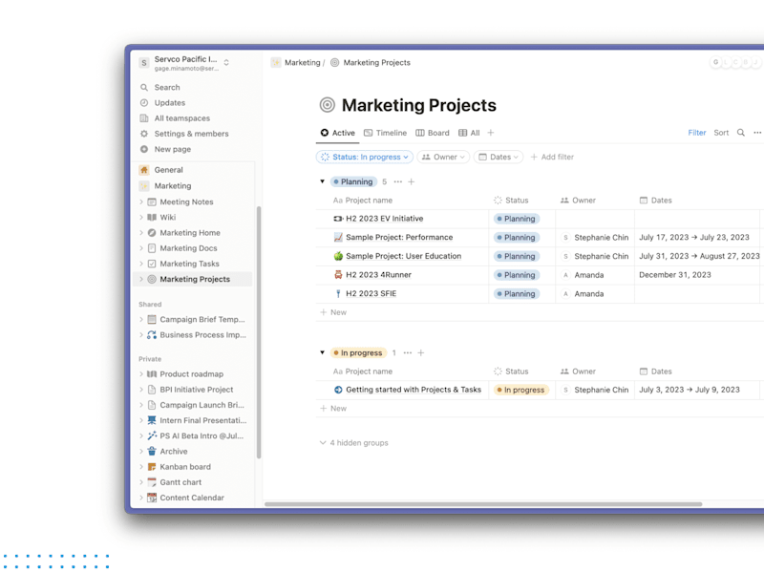Click the Planning status tag of H2 2023 4Runner
764x573 pixels.
coord(517,275)
